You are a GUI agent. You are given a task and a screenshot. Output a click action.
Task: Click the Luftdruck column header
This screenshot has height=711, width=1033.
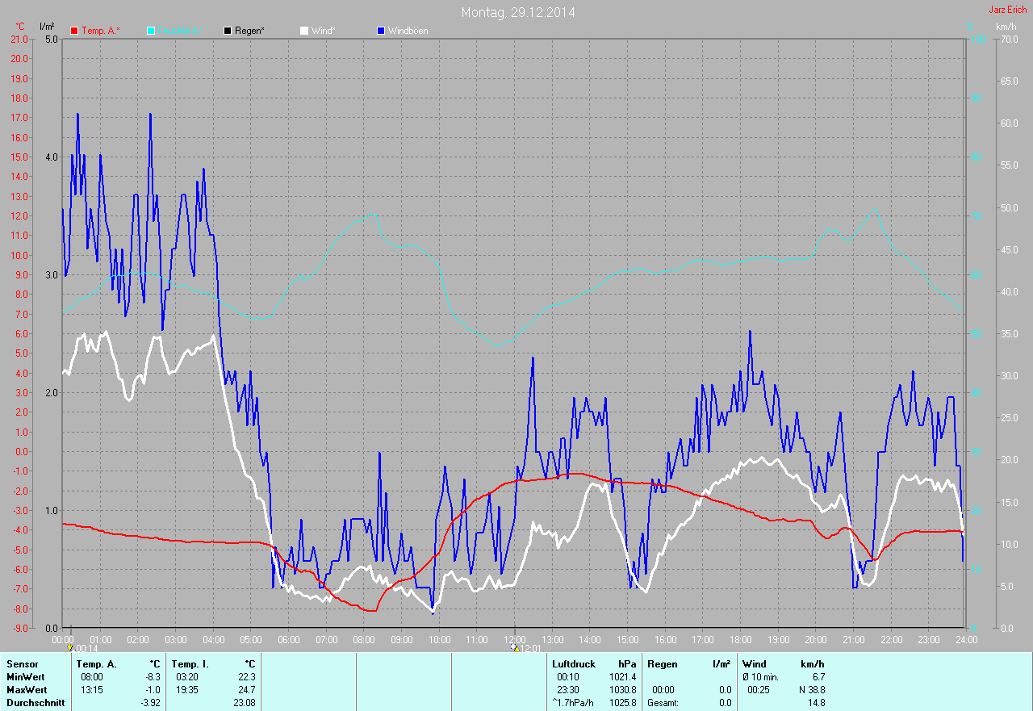574,664
